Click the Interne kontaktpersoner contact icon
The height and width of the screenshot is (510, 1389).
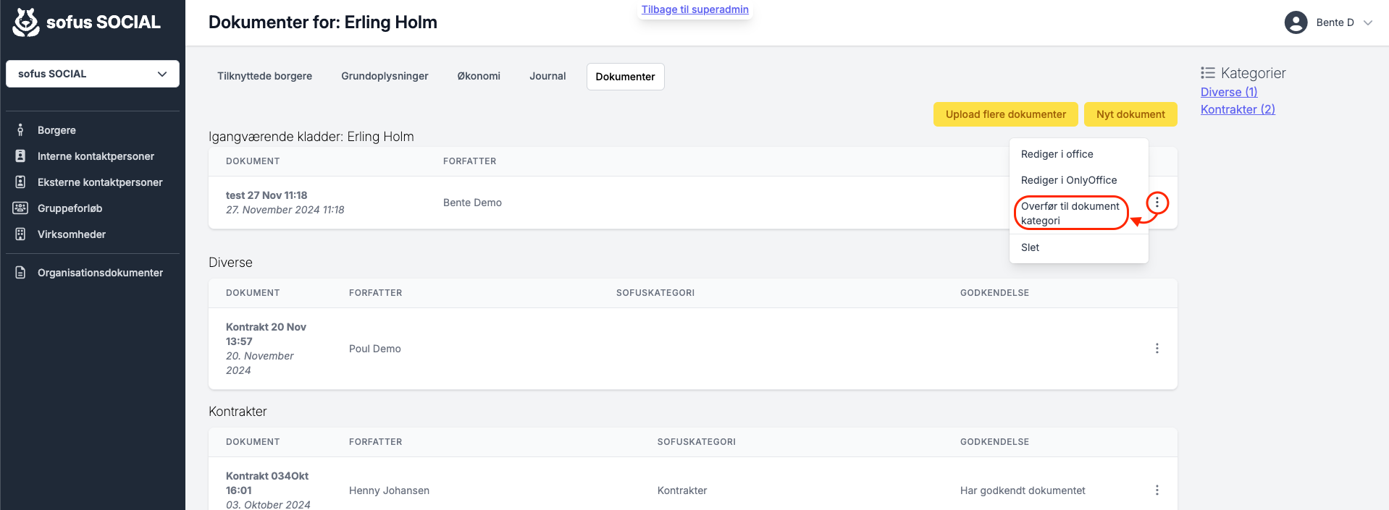pyautogui.click(x=20, y=156)
